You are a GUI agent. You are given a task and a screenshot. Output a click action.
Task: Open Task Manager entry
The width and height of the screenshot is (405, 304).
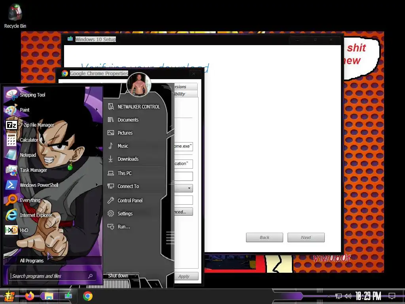pos(53,170)
